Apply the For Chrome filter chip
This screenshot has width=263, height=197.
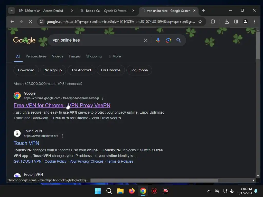pyautogui.click(x=111, y=70)
